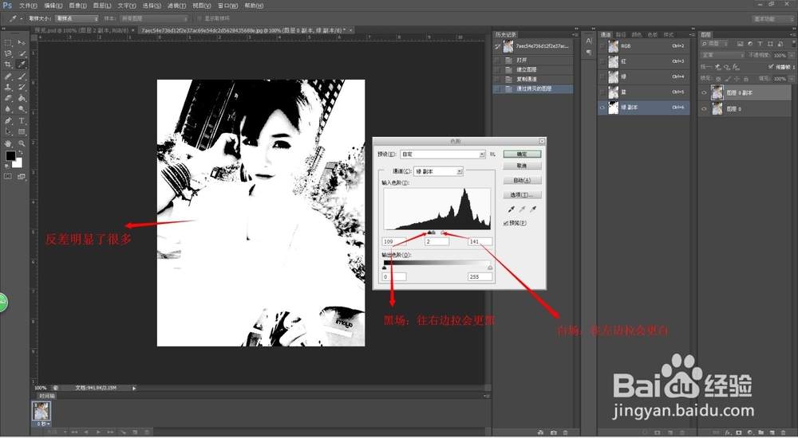
Task: Switch to the 路径 paths tab
Action: point(621,34)
